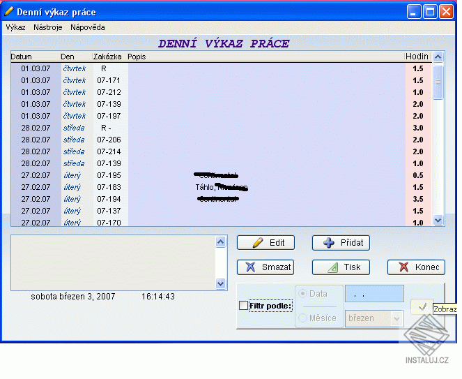Click the Tisk button label
462x379 pixels.
click(352, 267)
